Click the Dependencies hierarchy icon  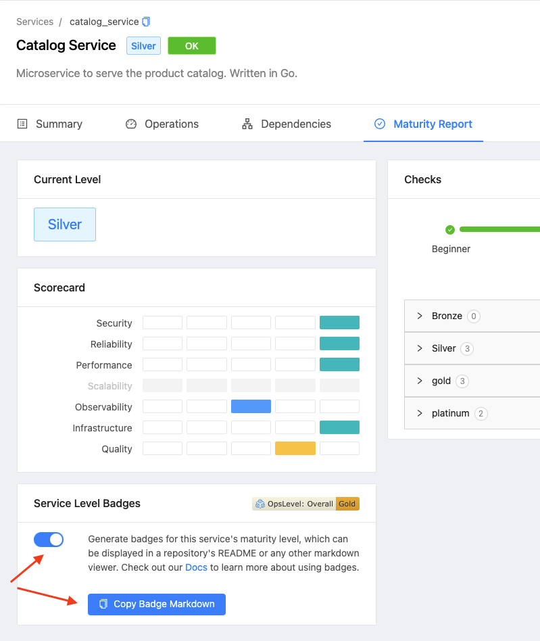(247, 124)
